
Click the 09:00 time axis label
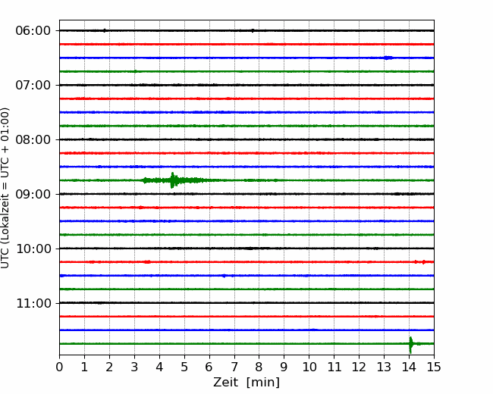[33, 194]
